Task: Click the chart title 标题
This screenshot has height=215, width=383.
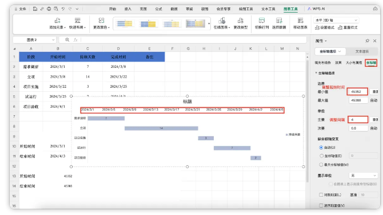Action: [x=187, y=102]
